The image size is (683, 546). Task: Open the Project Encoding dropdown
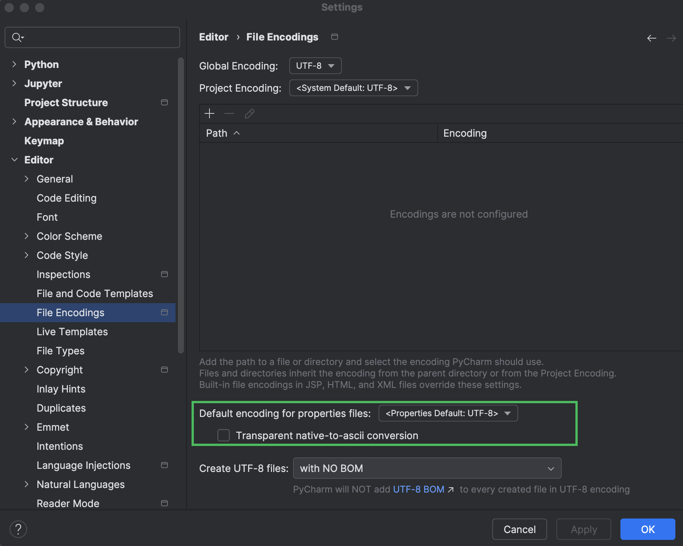click(353, 88)
